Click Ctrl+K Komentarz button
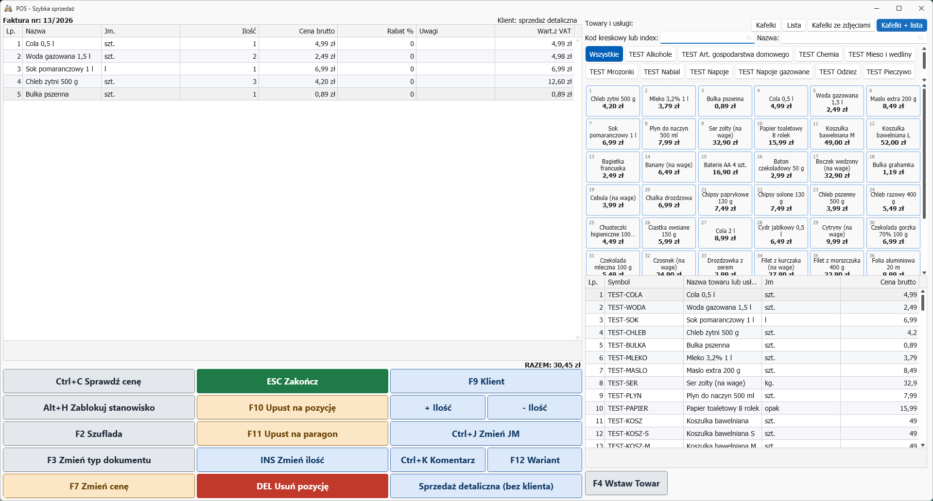 click(438, 460)
